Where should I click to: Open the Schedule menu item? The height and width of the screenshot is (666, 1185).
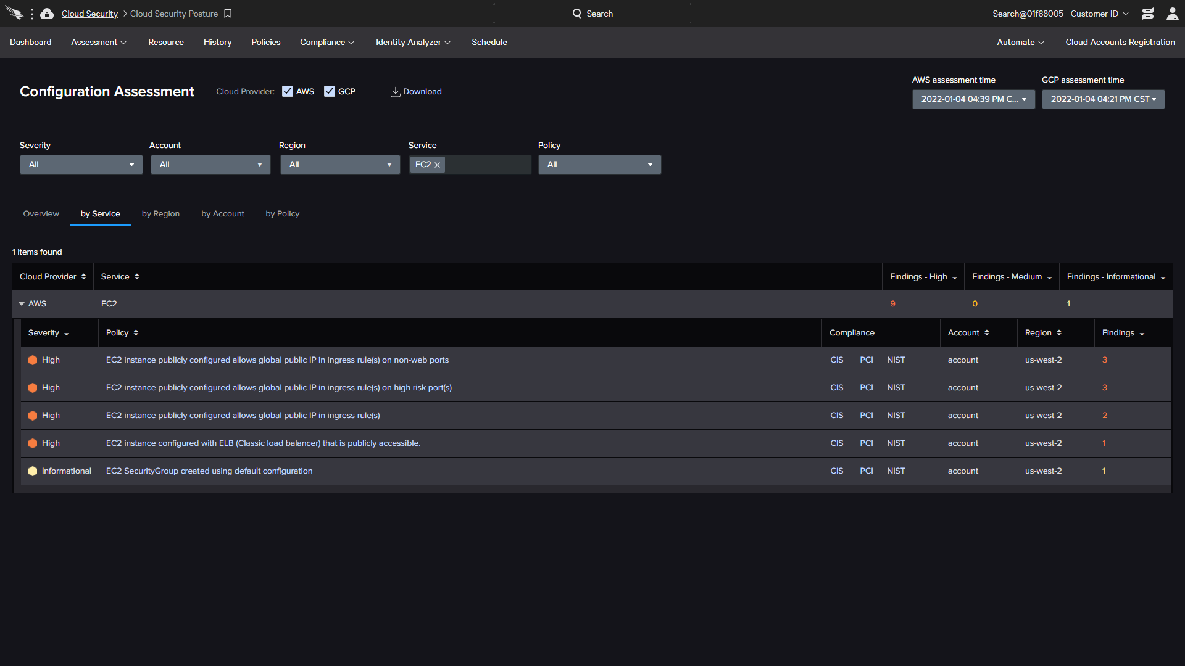point(489,43)
